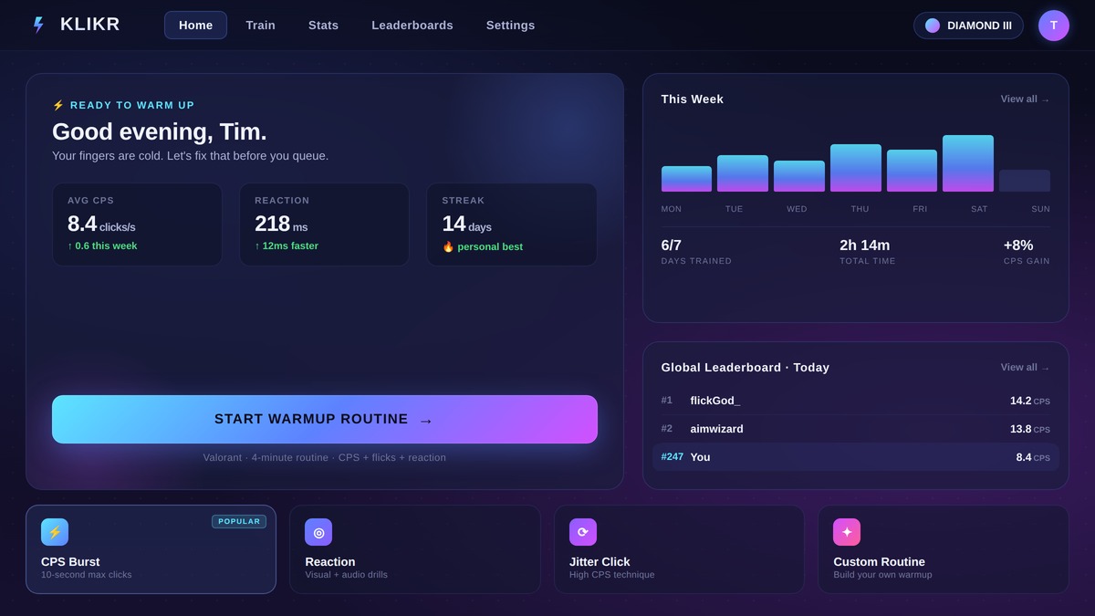This screenshot has width=1095, height=616.
Task: Select the Saturday bar in chart
Action: click(x=968, y=163)
